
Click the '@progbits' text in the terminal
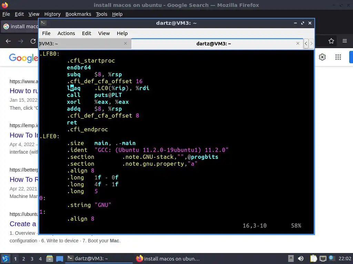click(203, 157)
